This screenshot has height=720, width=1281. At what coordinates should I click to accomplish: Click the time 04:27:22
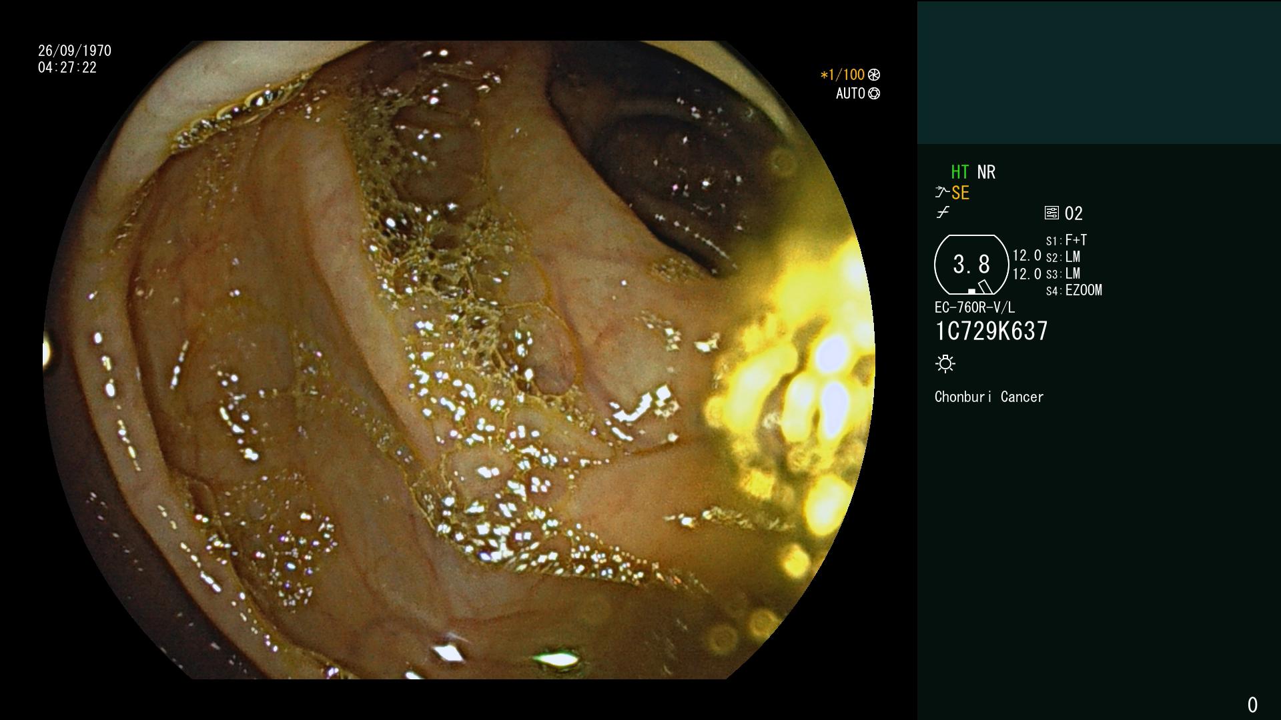[x=67, y=67]
